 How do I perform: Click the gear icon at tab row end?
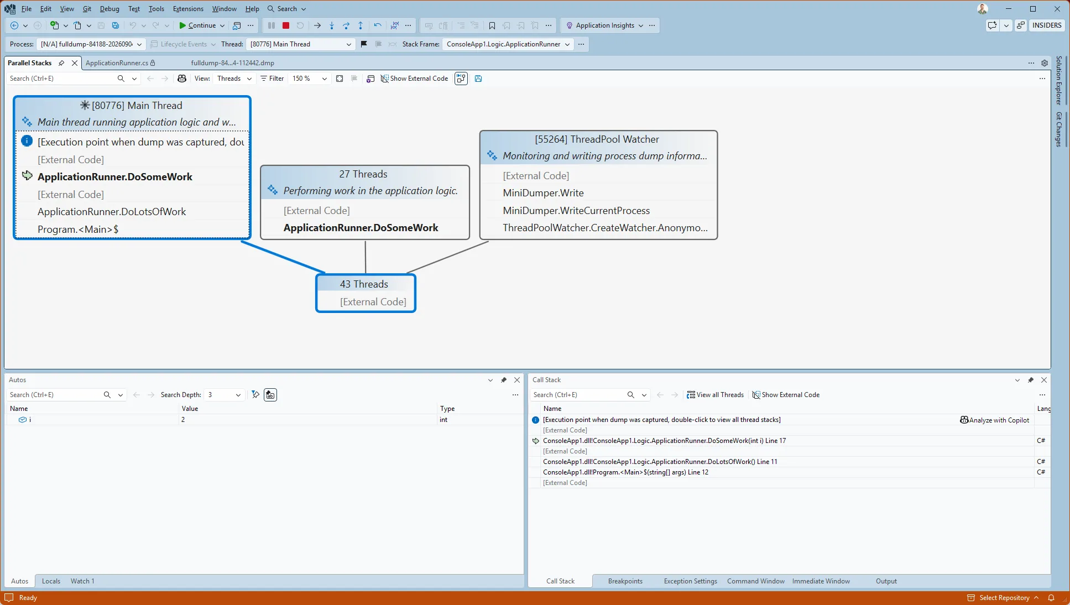point(1045,63)
